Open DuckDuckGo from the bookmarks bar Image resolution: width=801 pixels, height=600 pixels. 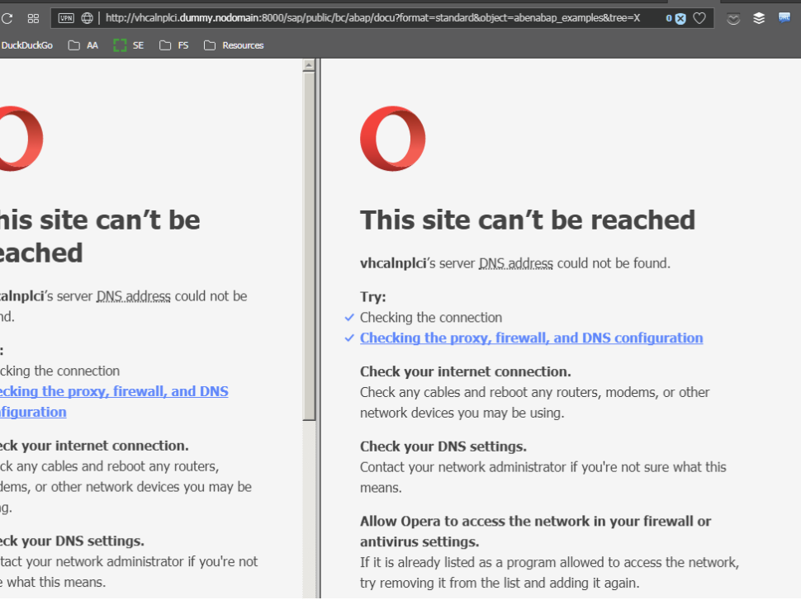27,45
